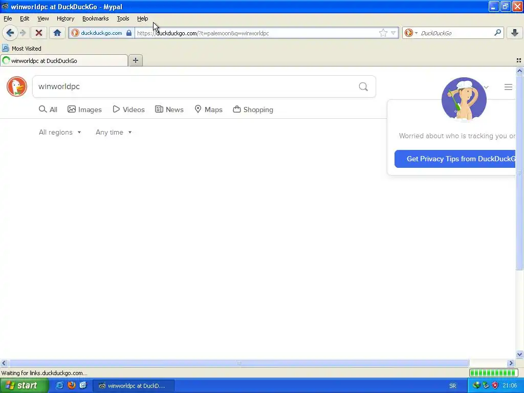Open Shopping results

tap(253, 110)
